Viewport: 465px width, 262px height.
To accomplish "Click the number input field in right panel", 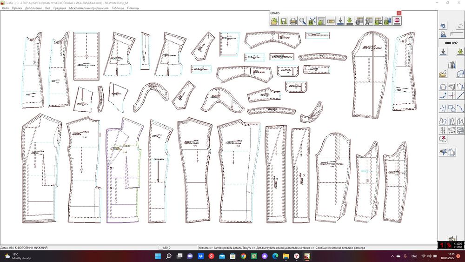I will pos(458,34).
